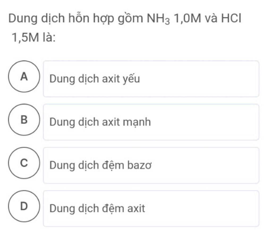This screenshot has width=272, height=239.
Task: Click the "1,5M là:" line of the question
Action: click(33, 37)
